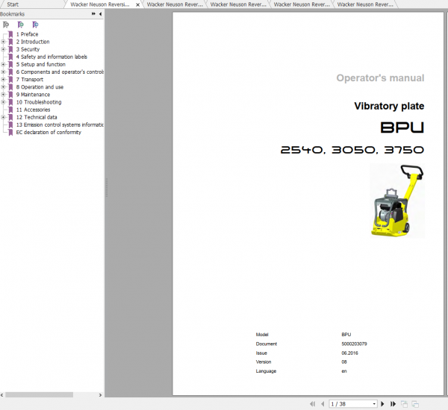Viewport: 448px width, 410px height.
Task: Click the bookmarks horizontal scrollbar thumb
Action: 39,395
